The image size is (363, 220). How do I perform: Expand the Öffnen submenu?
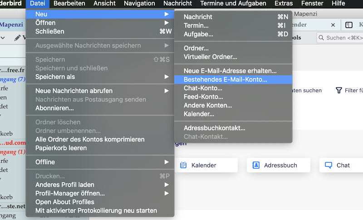100,23
